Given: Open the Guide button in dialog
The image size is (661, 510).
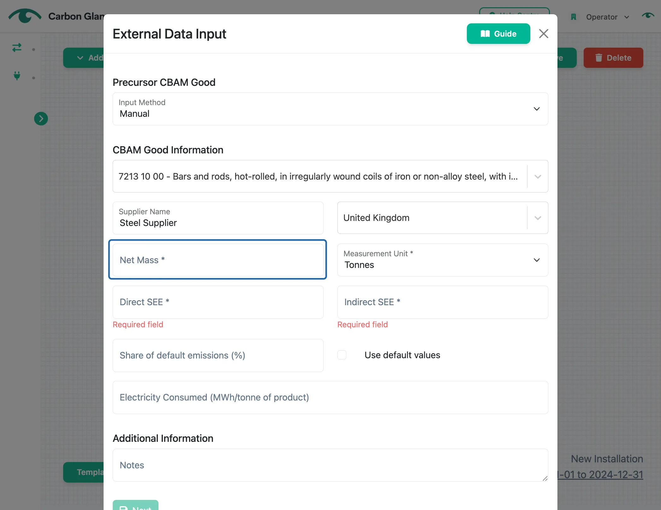Looking at the screenshot, I should (x=498, y=34).
